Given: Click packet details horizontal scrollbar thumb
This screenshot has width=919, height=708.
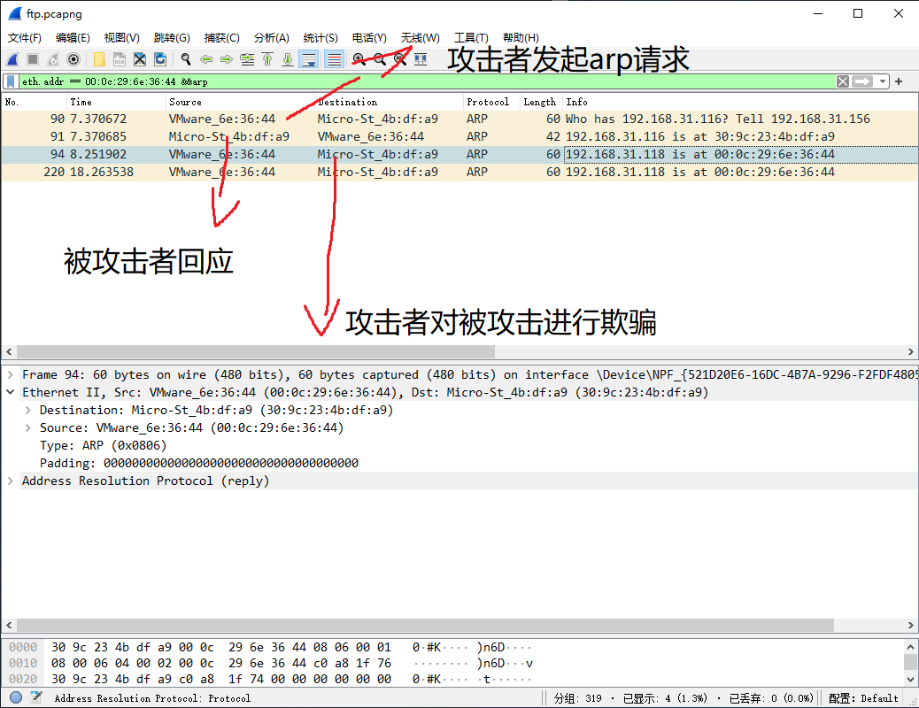Looking at the screenshot, I should point(425,626).
